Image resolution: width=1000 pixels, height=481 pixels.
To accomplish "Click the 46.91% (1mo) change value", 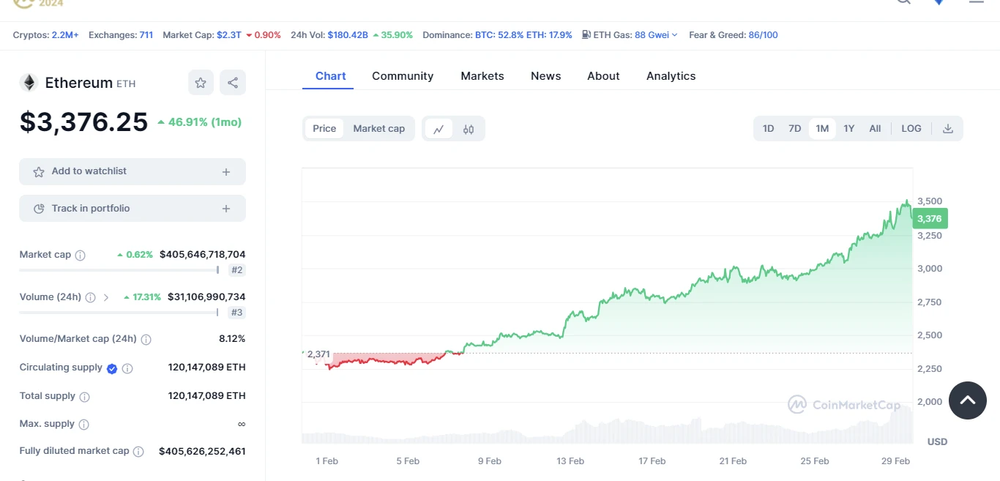I will tap(199, 122).
